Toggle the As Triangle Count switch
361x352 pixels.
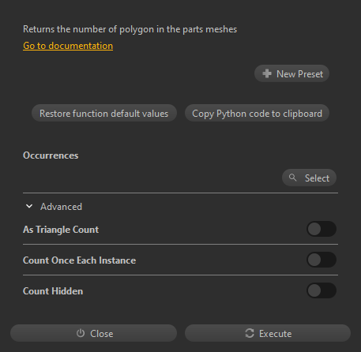click(322, 229)
